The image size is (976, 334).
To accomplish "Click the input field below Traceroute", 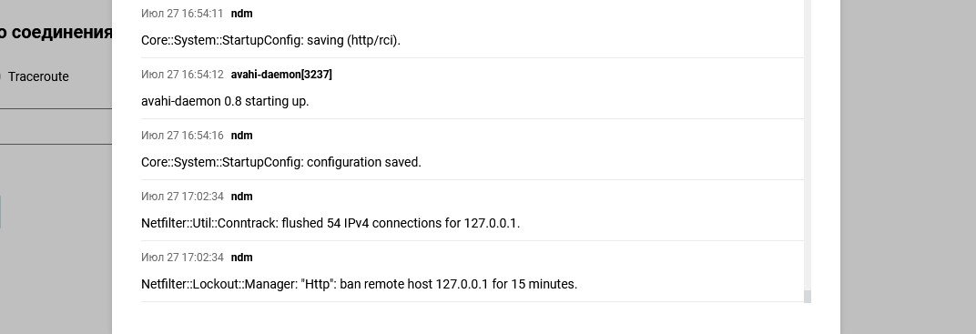I will click(x=56, y=127).
